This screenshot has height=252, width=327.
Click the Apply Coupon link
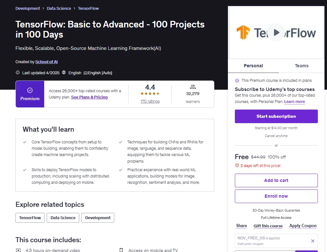coord(303,226)
